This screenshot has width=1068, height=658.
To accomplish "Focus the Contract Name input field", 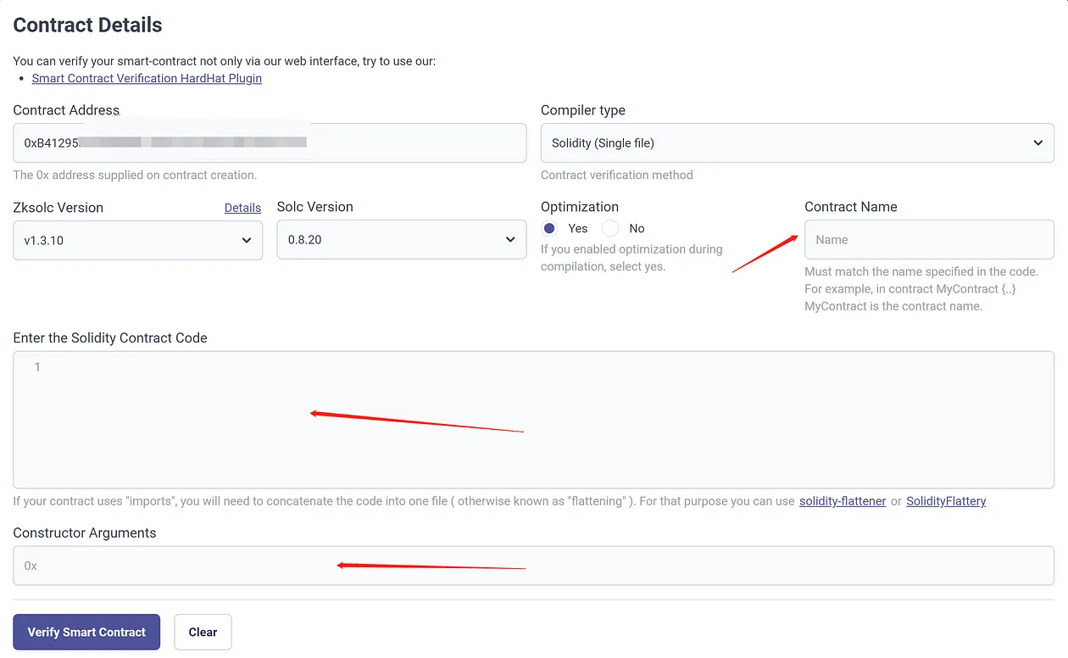I will [x=929, y=240].
